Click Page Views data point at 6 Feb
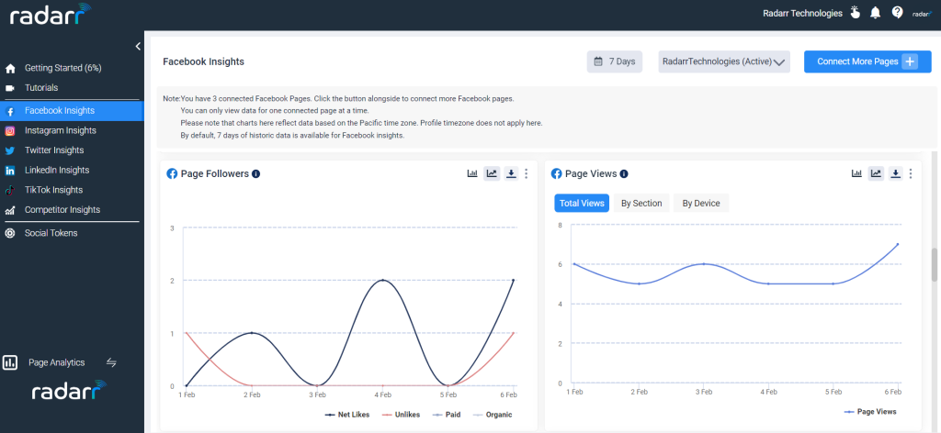The width and height of the screenshot is (941, 433). click(898, 244)
